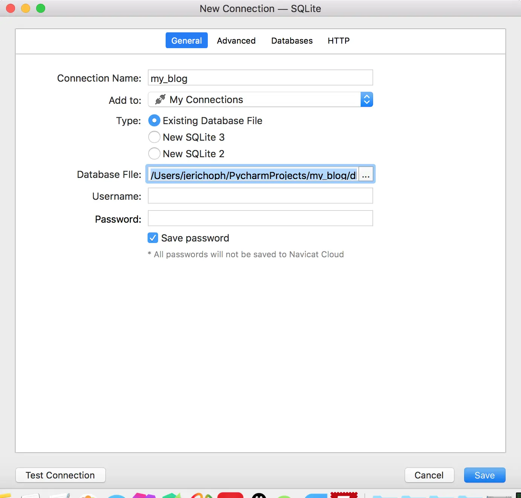
Task: Close the New Connection window
Action: tap(11, 8)
